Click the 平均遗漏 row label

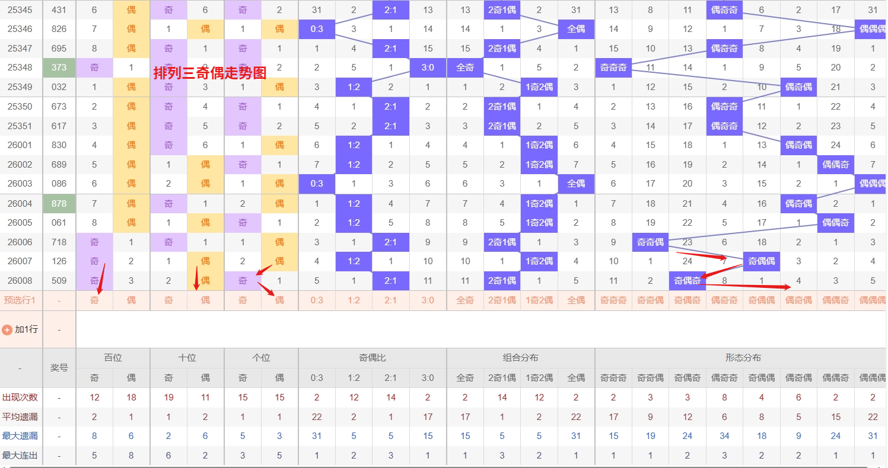(20, 417)
